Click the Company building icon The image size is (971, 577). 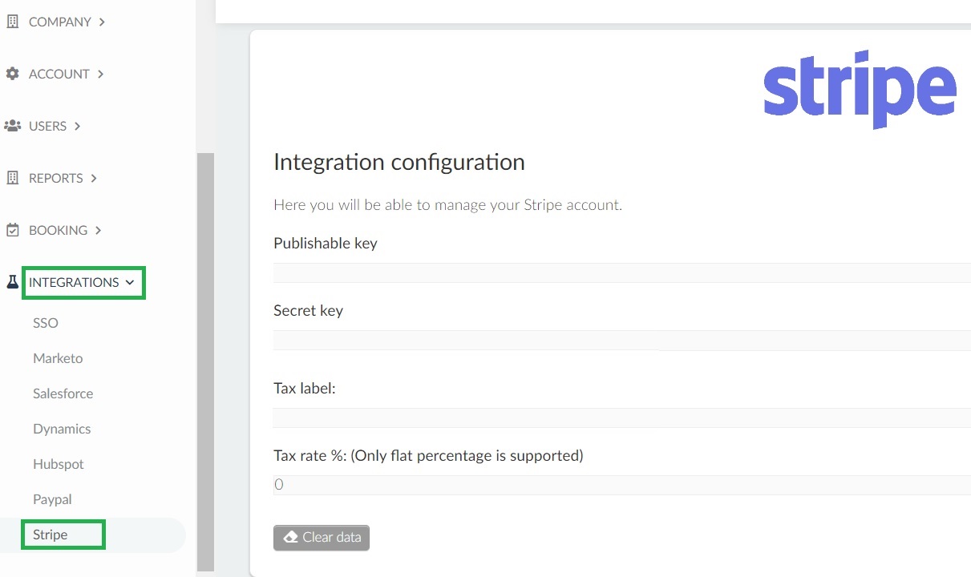coord(12,22)
